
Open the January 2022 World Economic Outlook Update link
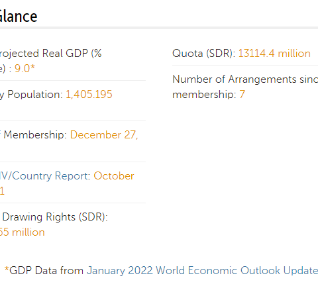202,271
